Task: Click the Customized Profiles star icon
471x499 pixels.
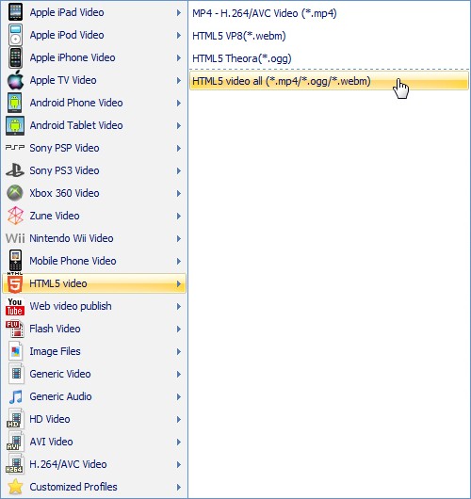Action: point(15,487)
